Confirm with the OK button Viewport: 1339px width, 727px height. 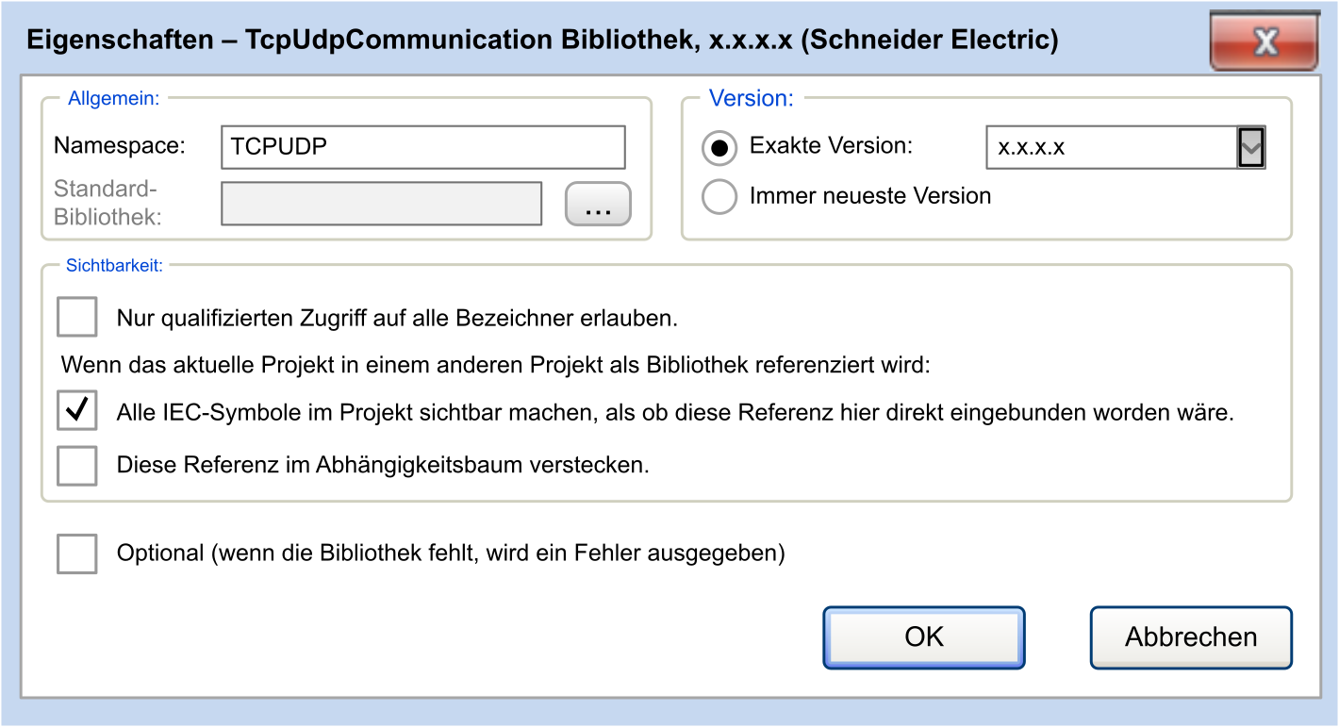click(923, 637)
